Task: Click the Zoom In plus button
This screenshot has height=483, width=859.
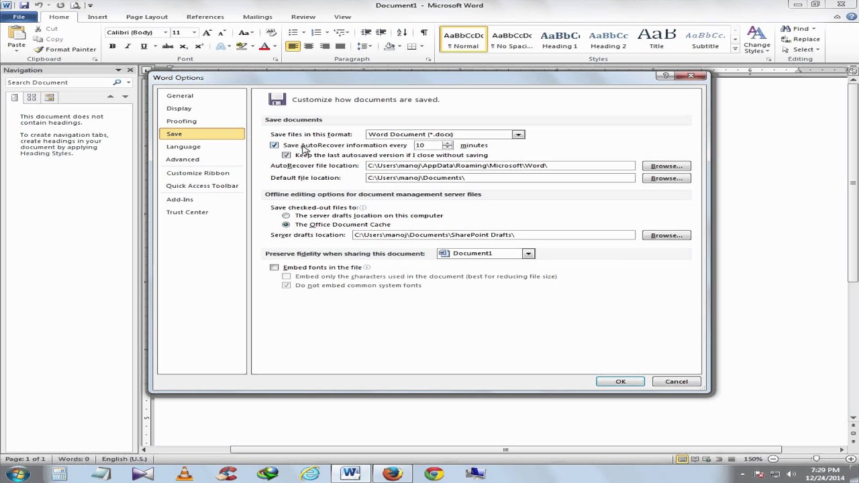Action: coord(852,459)
